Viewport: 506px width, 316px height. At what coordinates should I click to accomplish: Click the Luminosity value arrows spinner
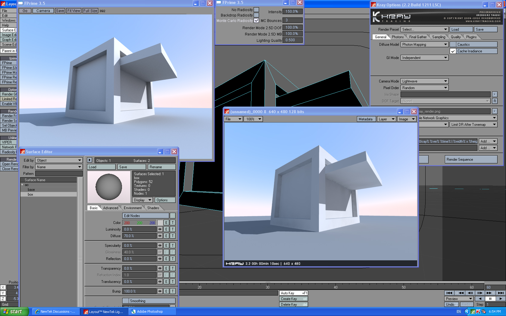coord(160,229)
